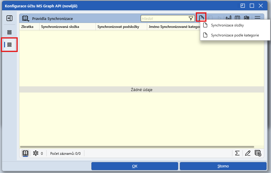Click the Synchronizovat podsložky column header

121,27
